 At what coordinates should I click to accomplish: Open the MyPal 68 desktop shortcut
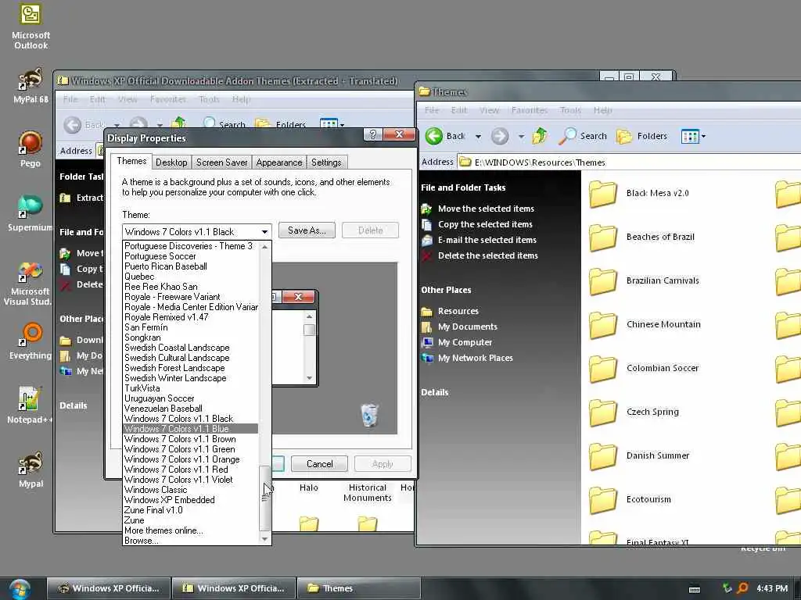tap(31, 86)
